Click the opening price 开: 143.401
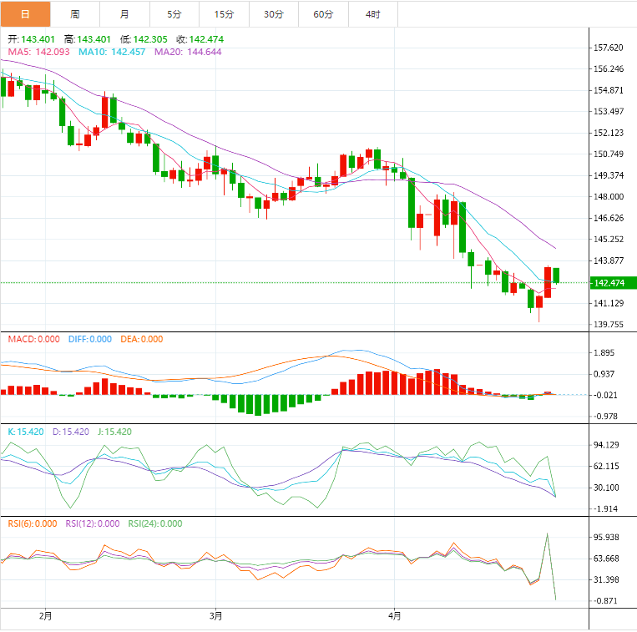637x632 pixels. [31, 39]
